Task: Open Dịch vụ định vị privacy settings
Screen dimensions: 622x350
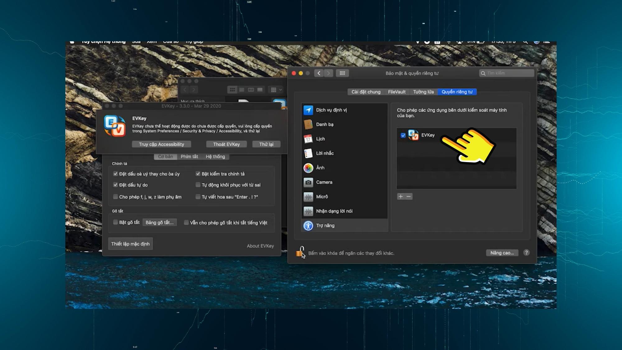Action: [x=331, y=110]
